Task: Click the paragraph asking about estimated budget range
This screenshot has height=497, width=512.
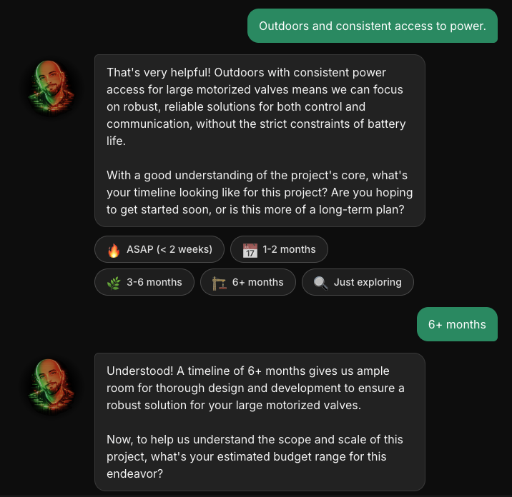Action: (x=255, y=456)
